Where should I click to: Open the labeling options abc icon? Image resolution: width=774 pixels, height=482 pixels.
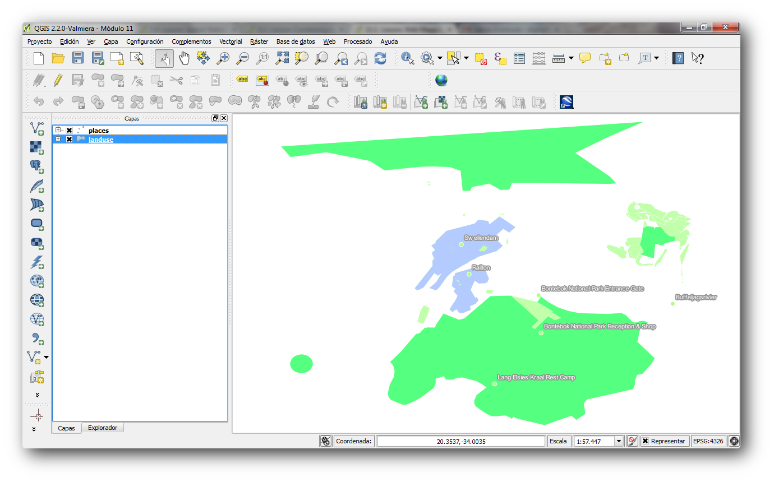(x=242, y=80)
